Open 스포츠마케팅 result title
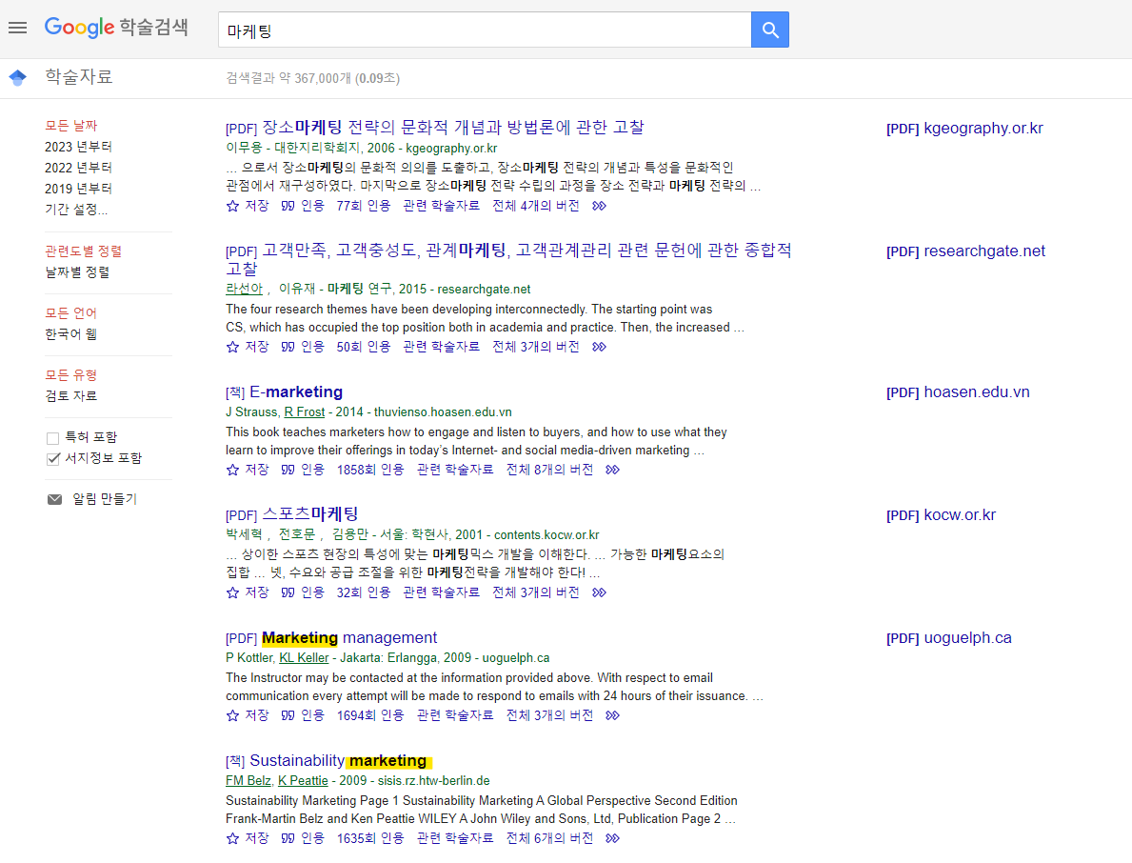Image resolution: width=1132 pixels, height=863 pixels. [309, 514]
